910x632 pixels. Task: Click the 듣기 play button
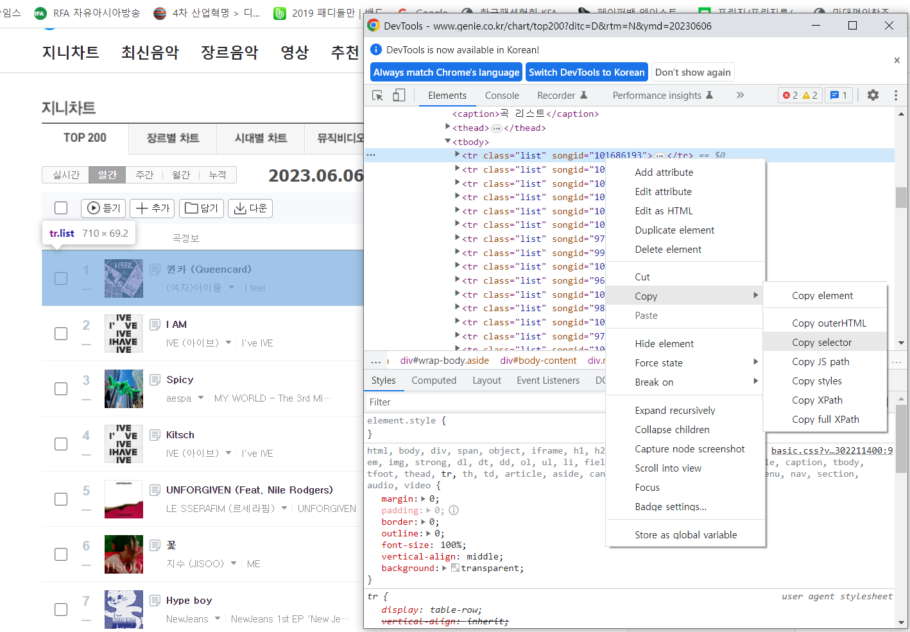103,208
